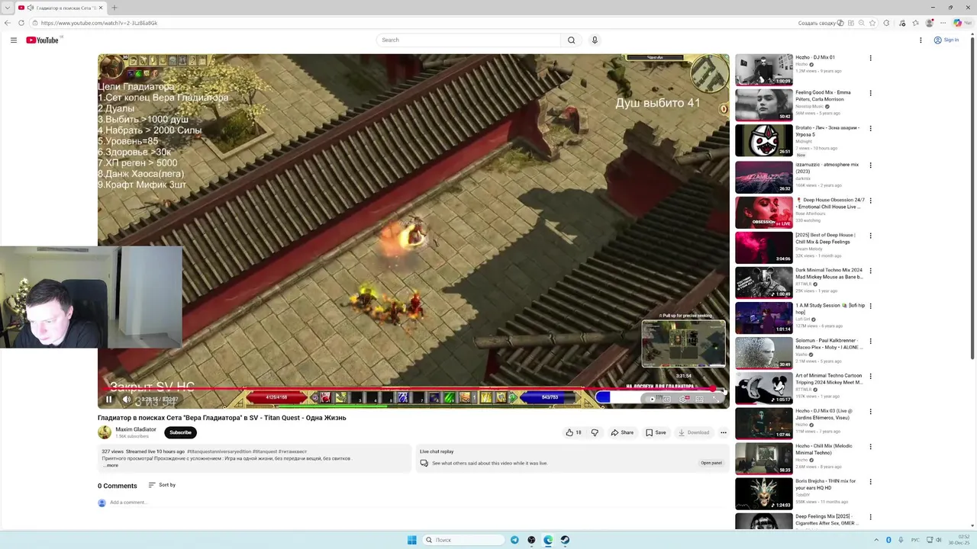Share the video
This screenshot has width=977, height=549.
(x=622, y=432)
